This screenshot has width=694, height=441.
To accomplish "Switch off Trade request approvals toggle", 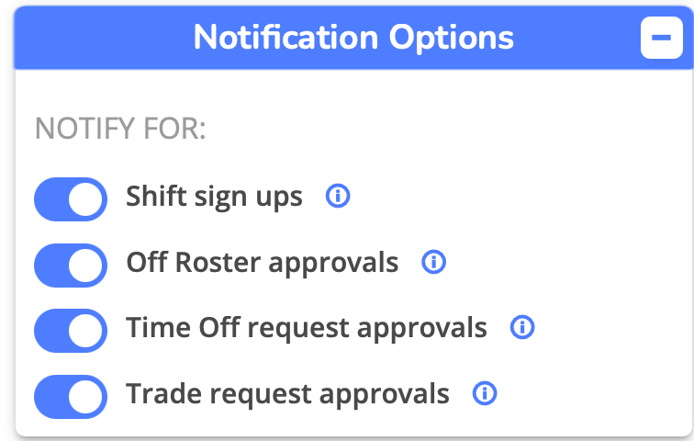I will (71, 396).
